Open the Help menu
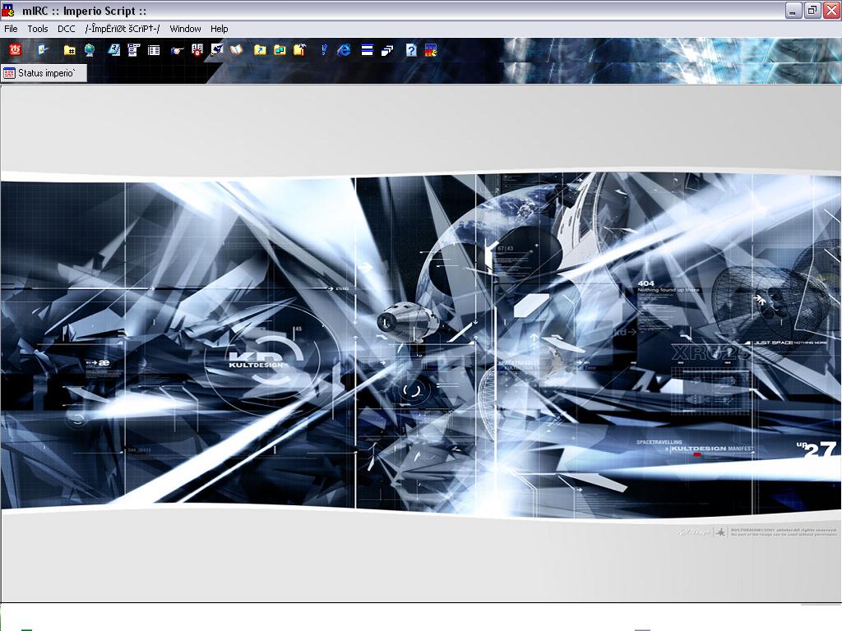 [219, 29]
